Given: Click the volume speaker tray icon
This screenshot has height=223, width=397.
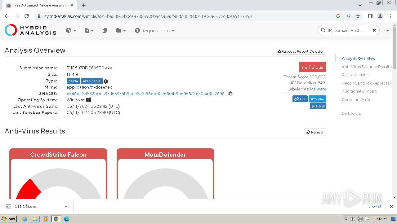Looking at the screenshot, I should (x=352, y=219).
